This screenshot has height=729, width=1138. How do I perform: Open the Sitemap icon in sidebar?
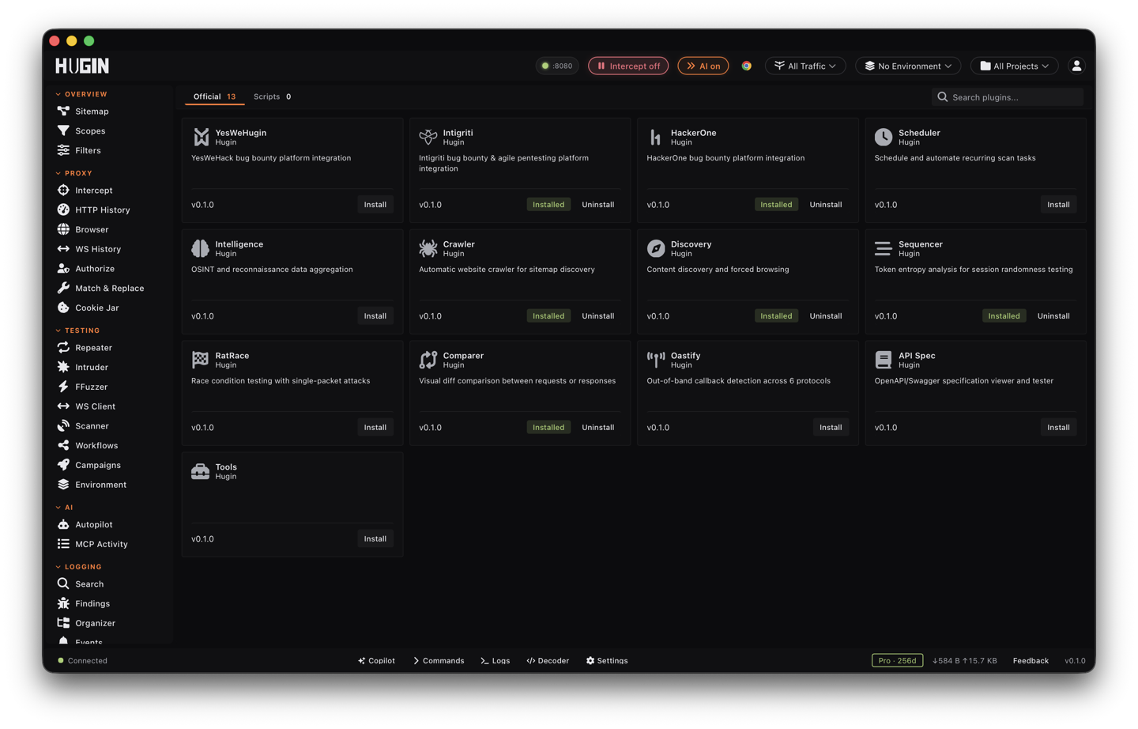click(x=63, y=111)
